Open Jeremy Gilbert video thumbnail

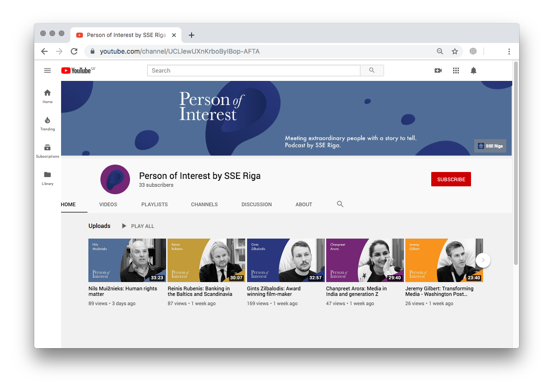click(x=444, y=260)
